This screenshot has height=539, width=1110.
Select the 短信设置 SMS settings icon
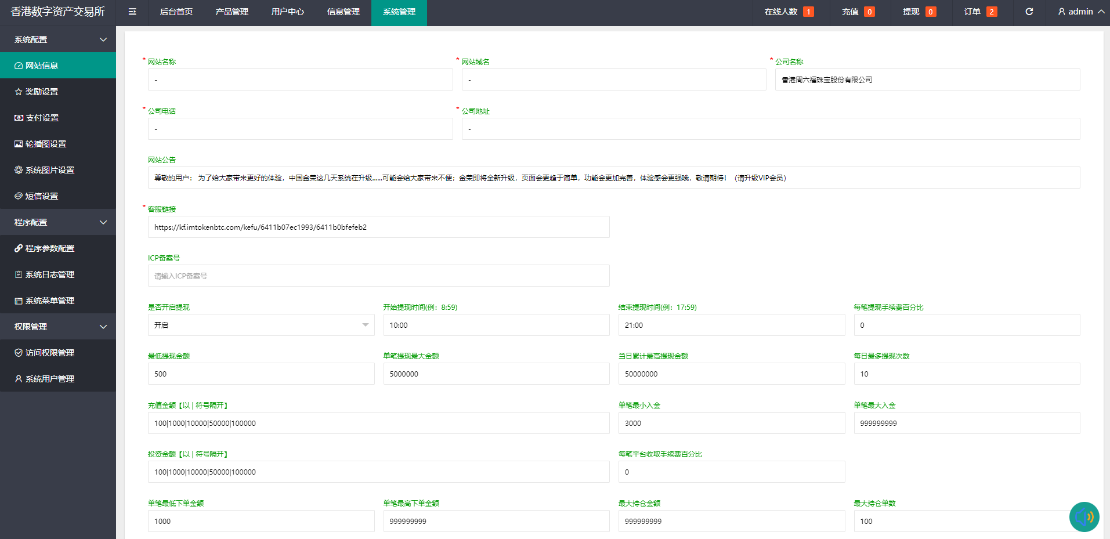click(x=18, y=196)
